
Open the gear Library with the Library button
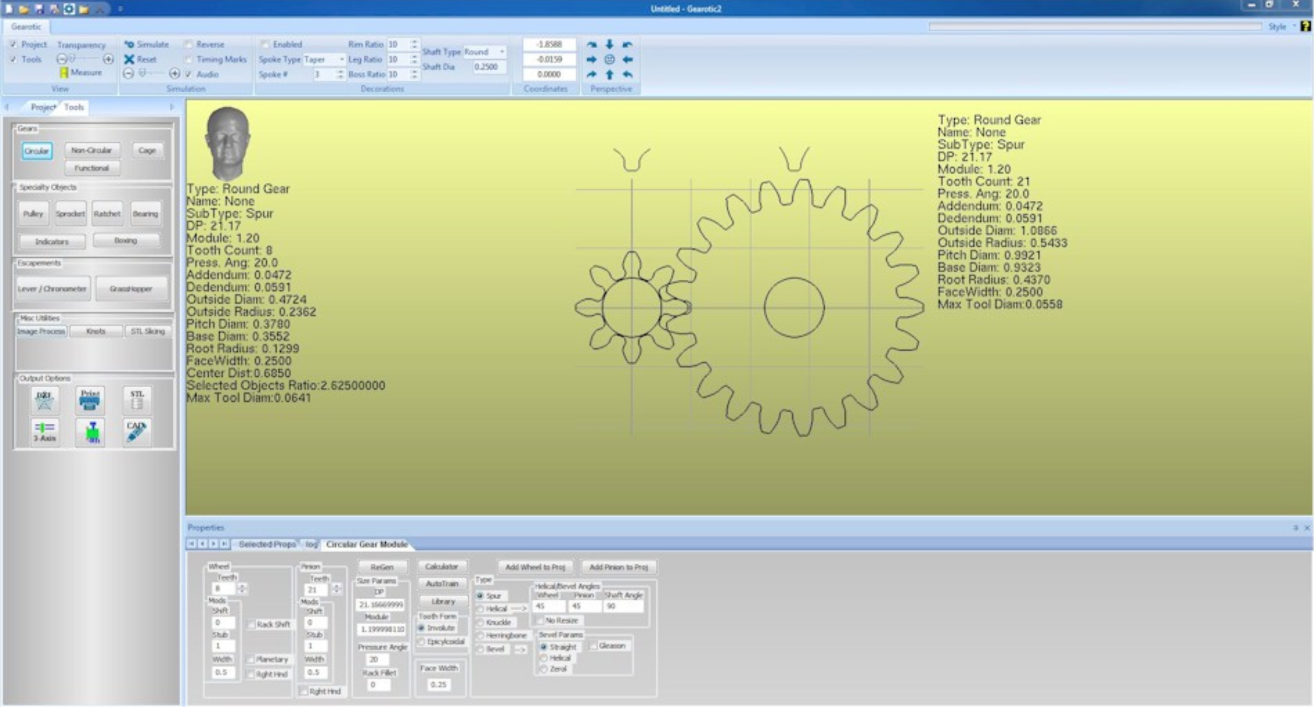[x=442, y=601]
